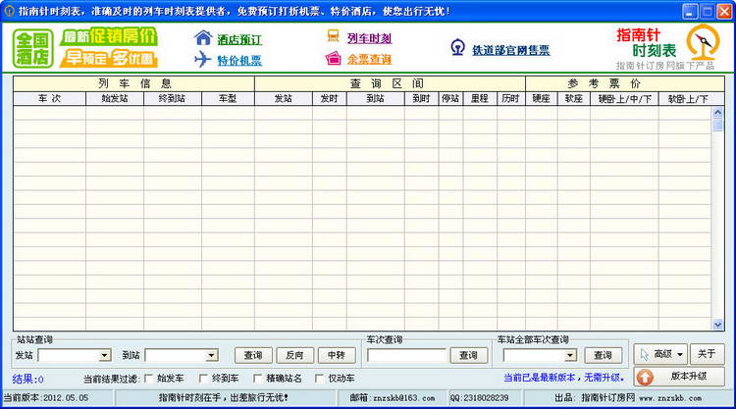This screenshot has height=409, width=736.
Task: Open the 高级 dropdown menu arrow
Action: [x=680, y=355]
